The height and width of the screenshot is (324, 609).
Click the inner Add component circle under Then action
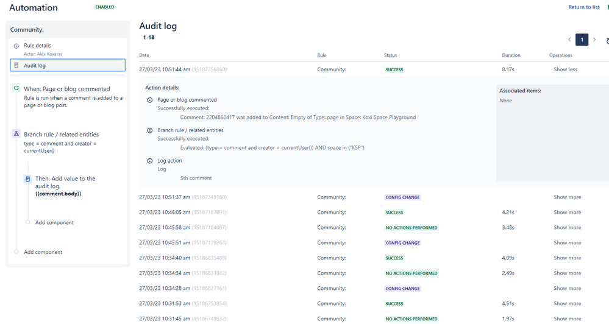coord(27,222)
